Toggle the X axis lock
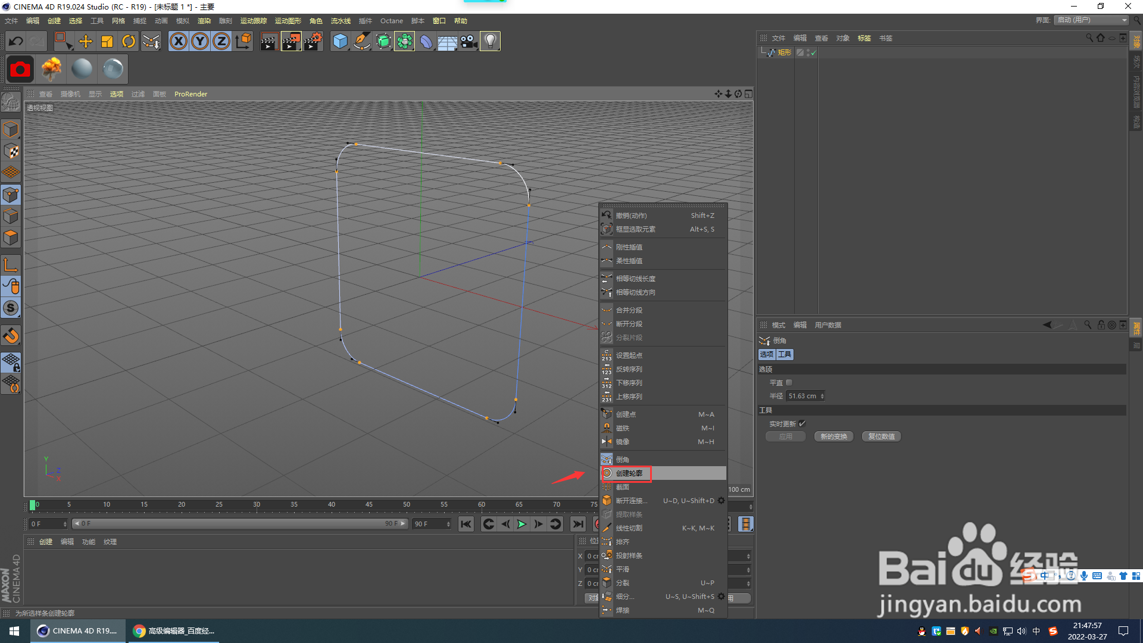The width and height of the screenshot is (1143, 643). (179, 41)
